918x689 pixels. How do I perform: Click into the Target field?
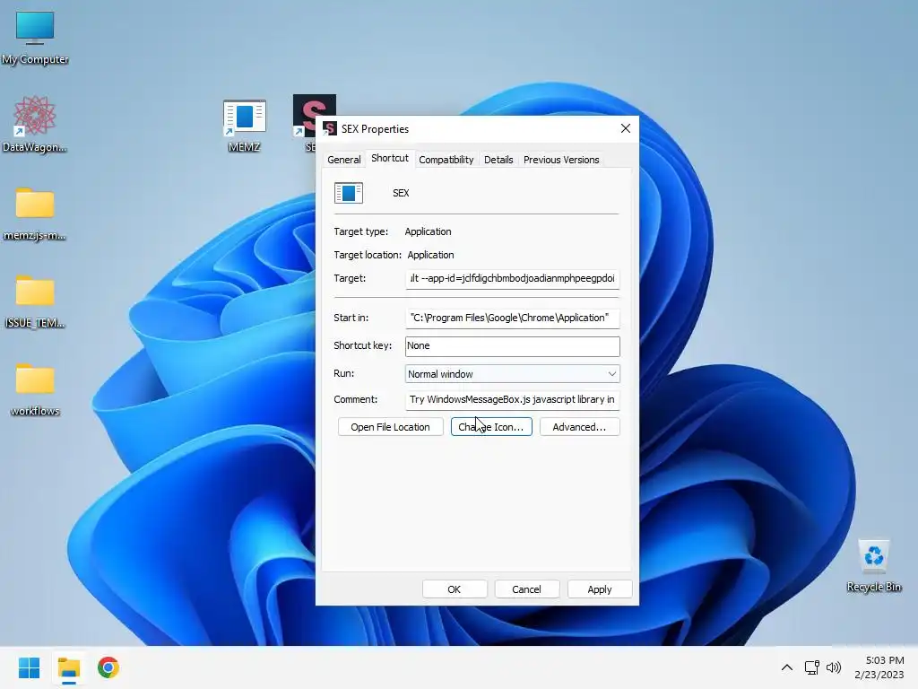pos(512,278)
